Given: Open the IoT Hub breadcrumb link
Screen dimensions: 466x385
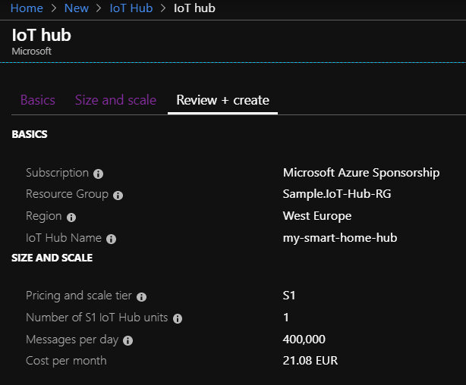Looking at the screenshot, I should (x=131, y=8).
